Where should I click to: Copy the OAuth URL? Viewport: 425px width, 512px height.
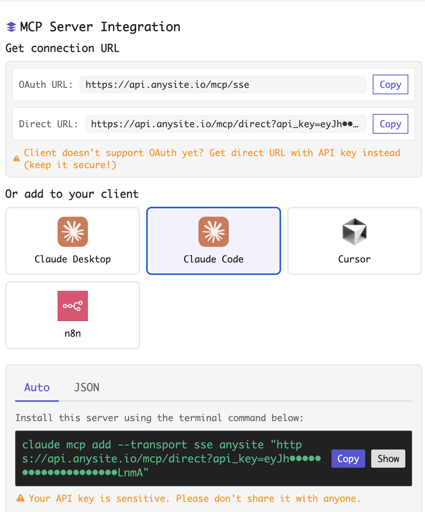pos(390,84)
